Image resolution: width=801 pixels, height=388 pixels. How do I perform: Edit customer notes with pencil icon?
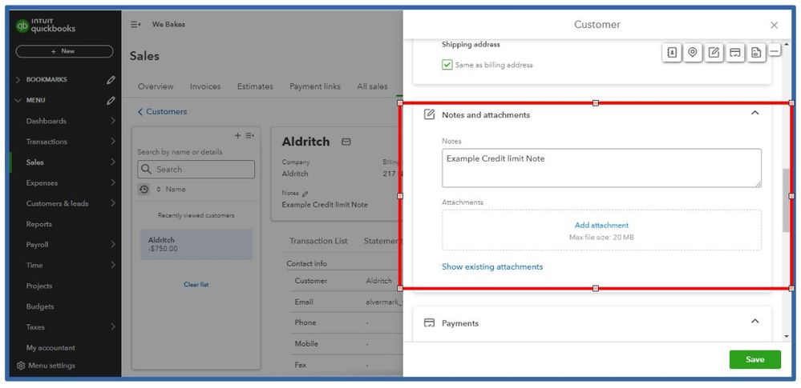tap(305, 194)
